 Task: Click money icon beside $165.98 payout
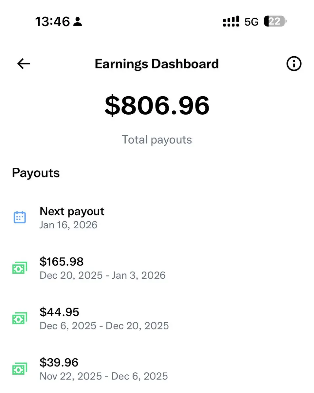pos(20,268)
